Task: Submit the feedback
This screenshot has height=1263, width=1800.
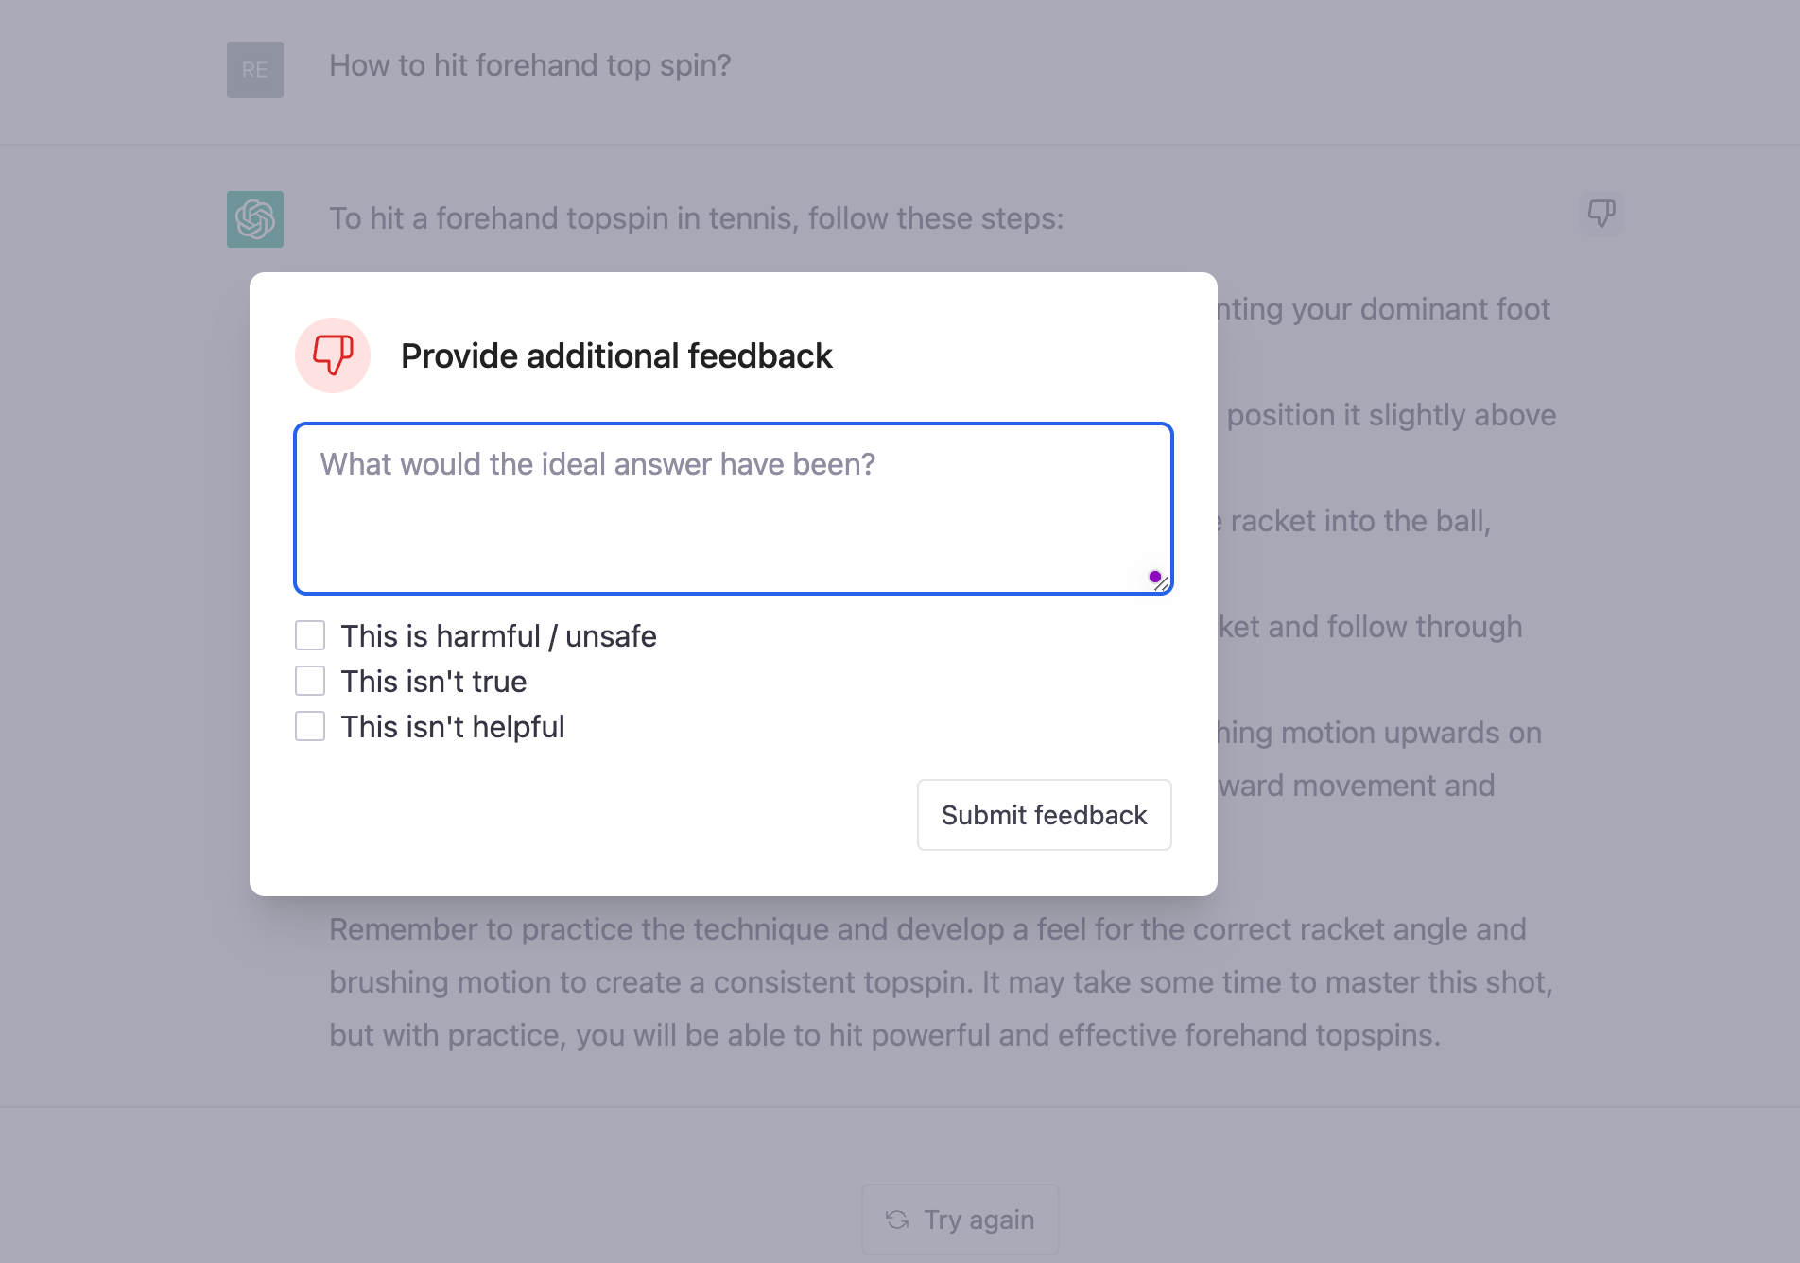Action: [x=1044, y=815]
